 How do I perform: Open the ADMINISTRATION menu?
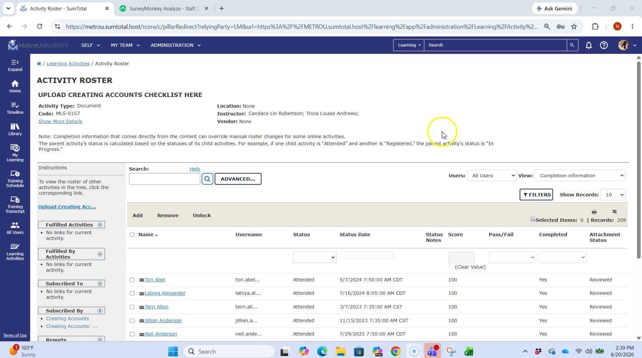176,45
